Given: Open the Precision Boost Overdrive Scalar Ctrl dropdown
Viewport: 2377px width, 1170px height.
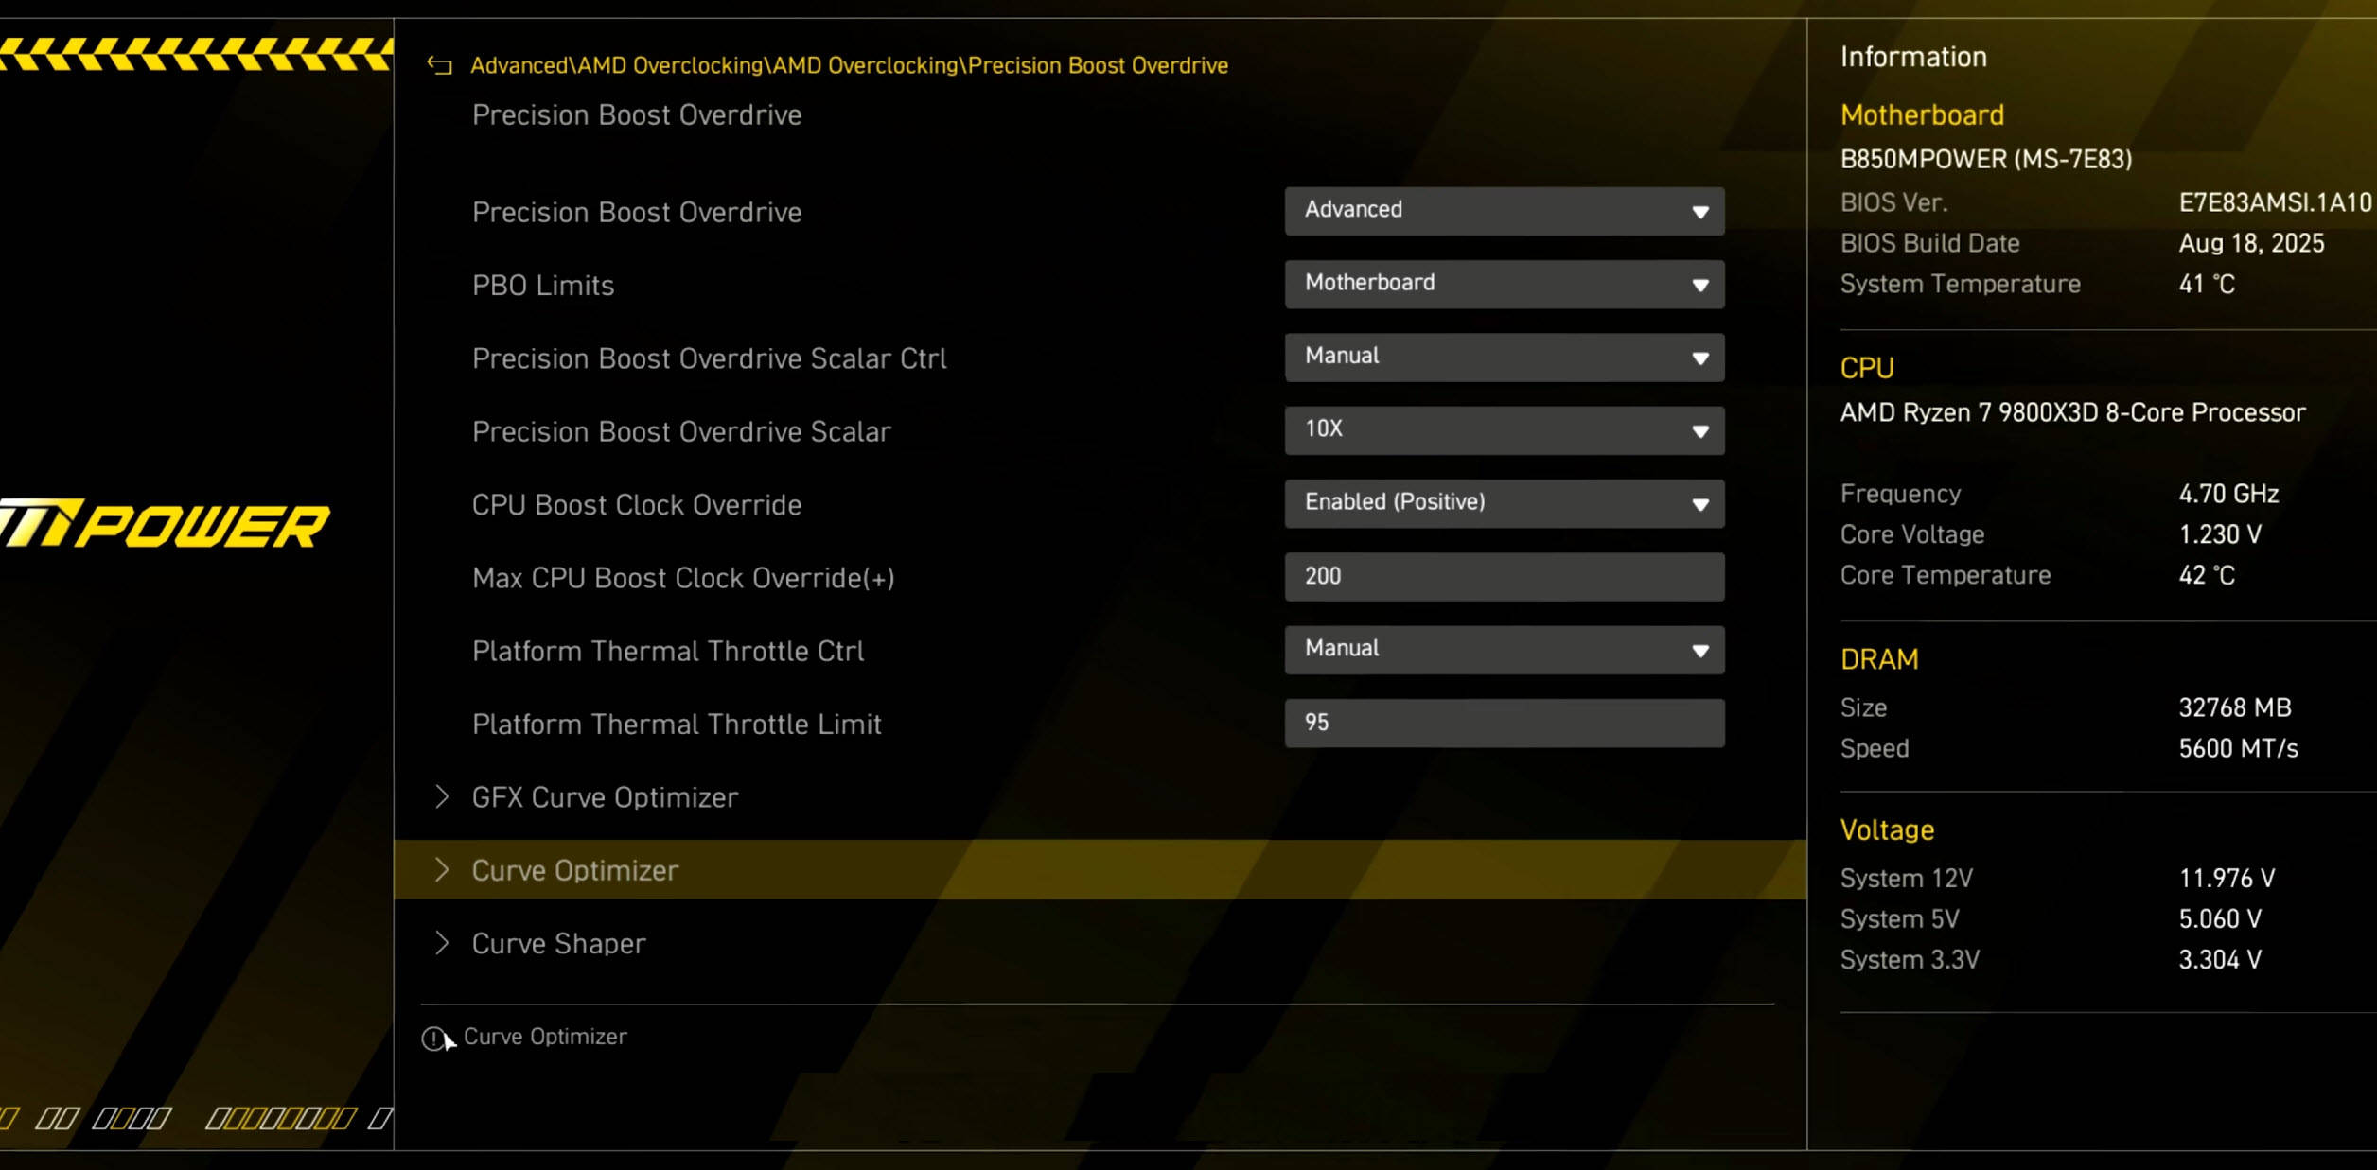Looking at the screenshot, I should pyautogui.click(x=1503, y=358).
